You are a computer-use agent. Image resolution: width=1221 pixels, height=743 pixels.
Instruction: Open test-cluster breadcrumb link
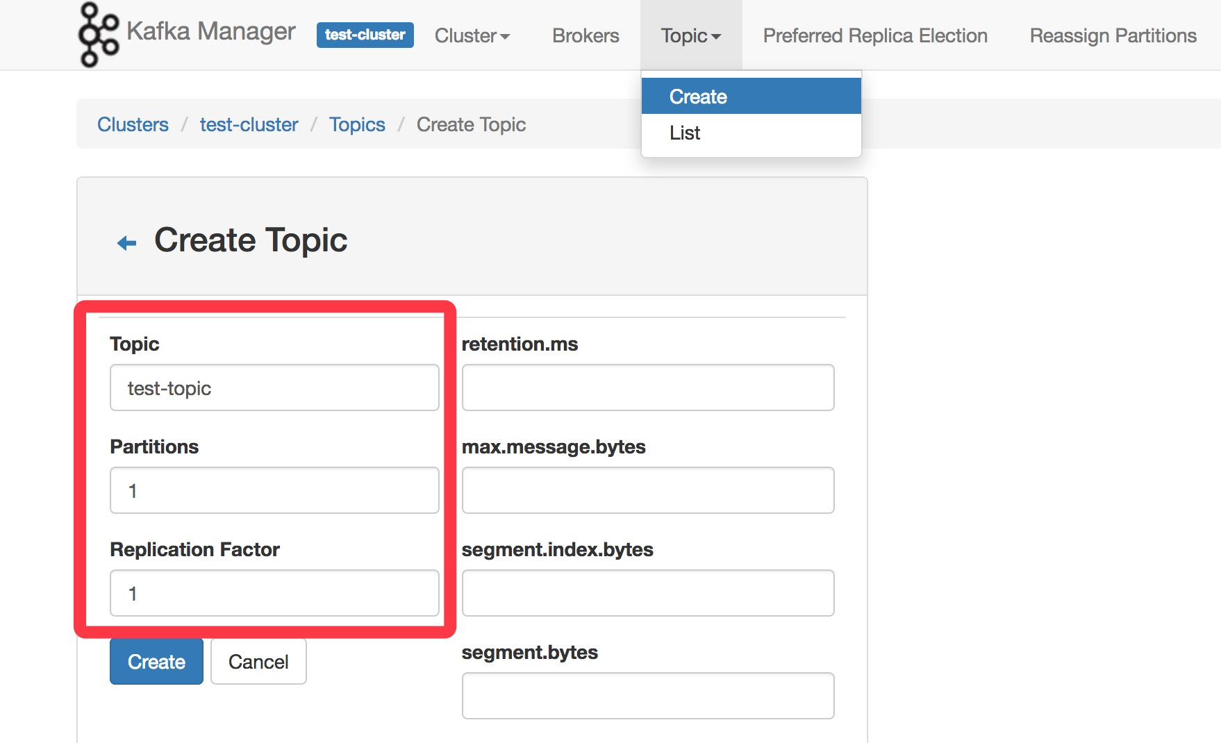(249, 124)
